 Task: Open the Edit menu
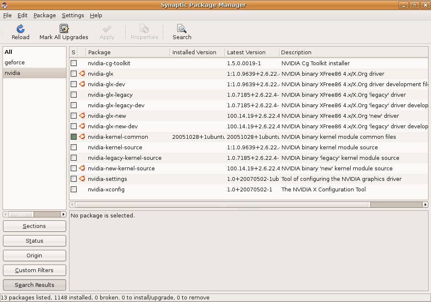[x=23, y=16]
